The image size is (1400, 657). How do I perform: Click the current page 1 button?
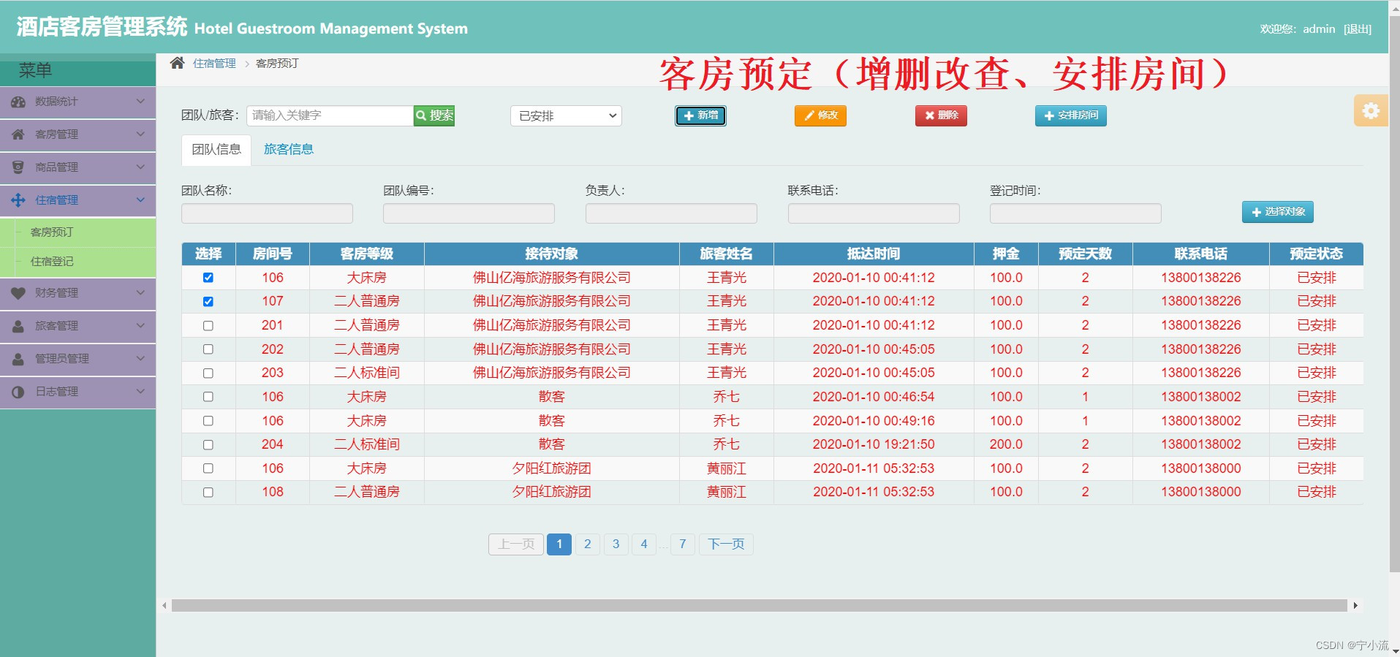click(559, 544)
